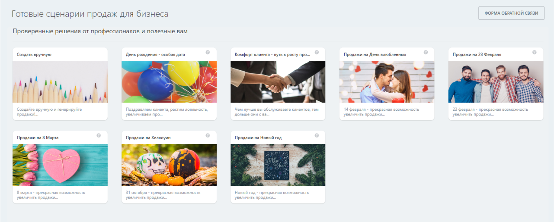Click help icon on 23 February card
554x222 pixels.
click(x=535, y=52)
